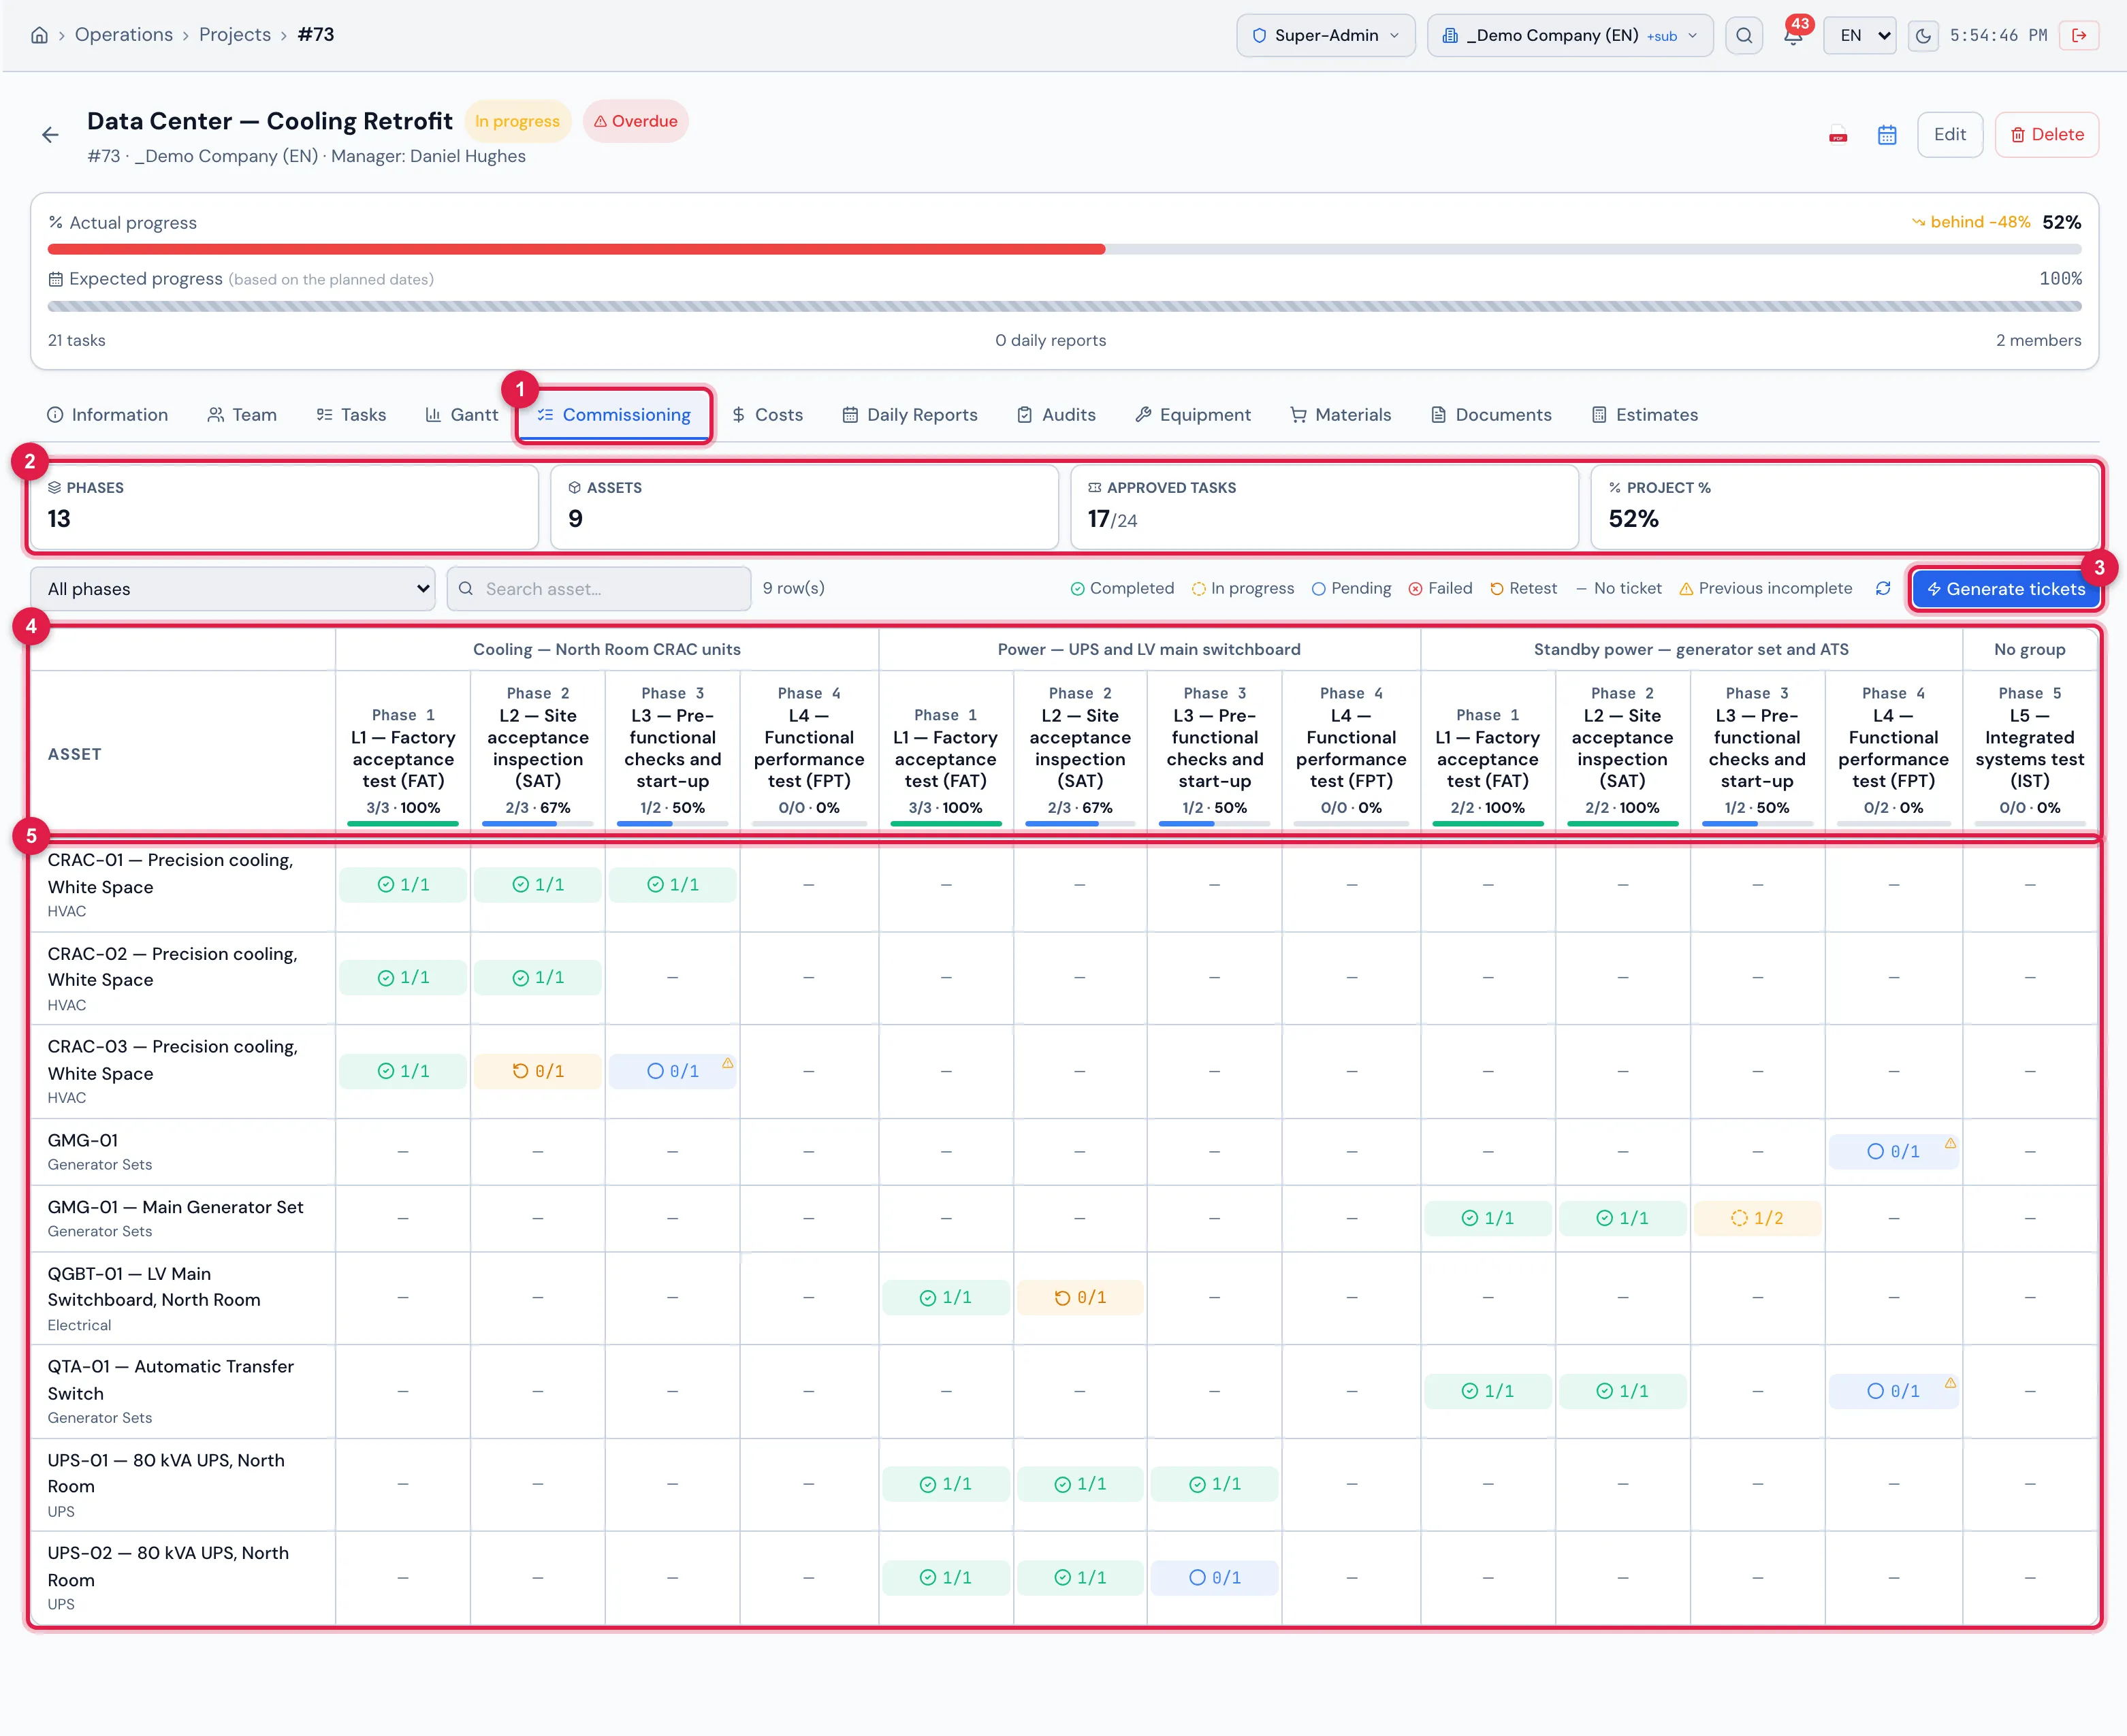Open CRAC-01 completed Phase 3 cell
Screen dimensions: 2127x1736
click(x=672, y=884)
